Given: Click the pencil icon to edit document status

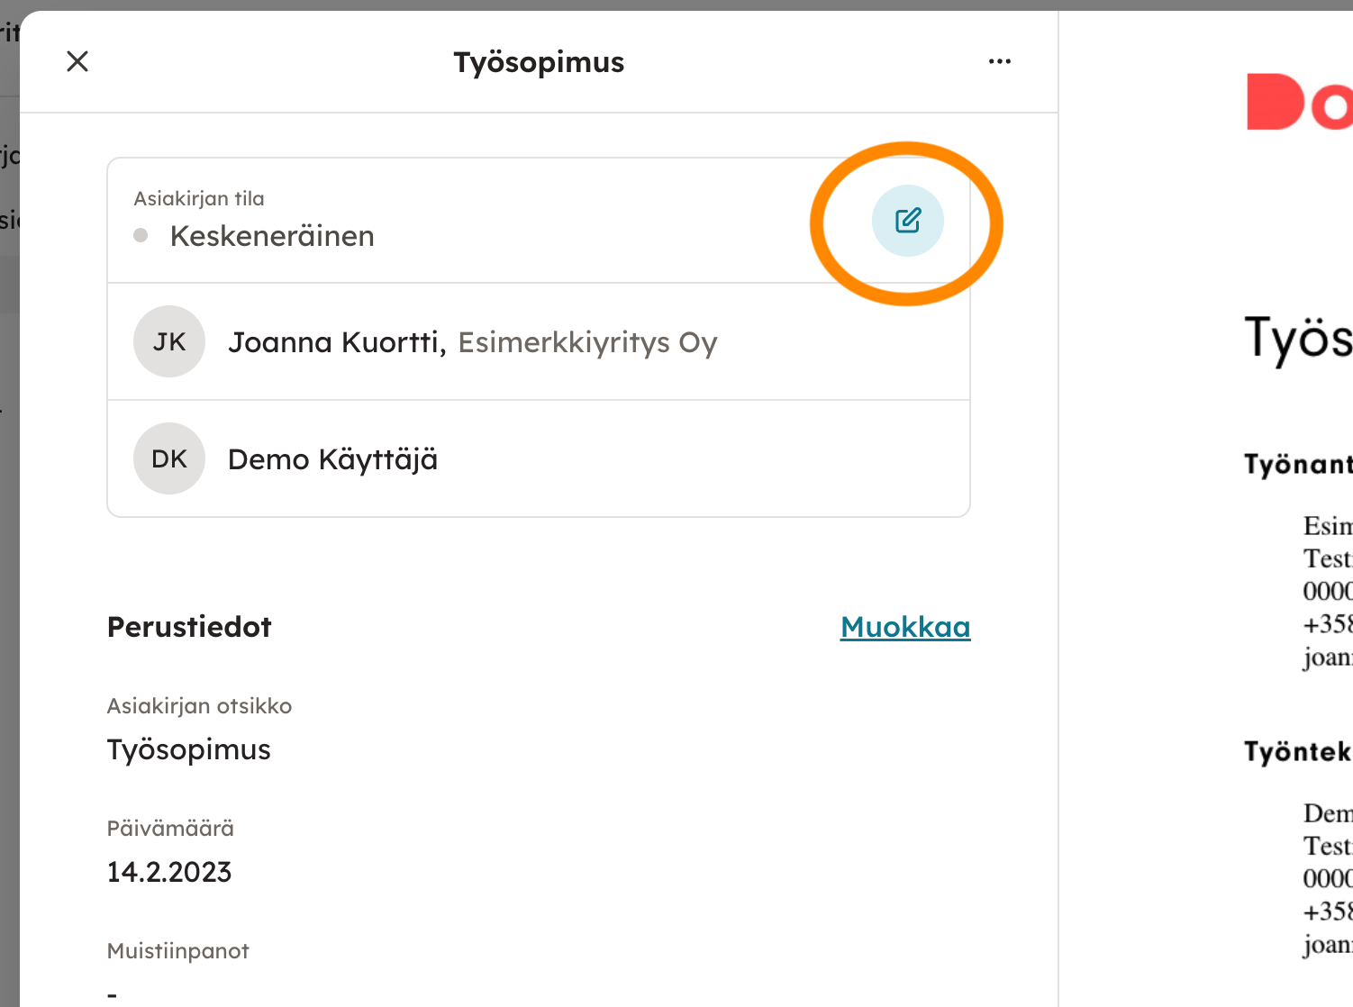Looking at the screenshot, I should pos(907,221).
